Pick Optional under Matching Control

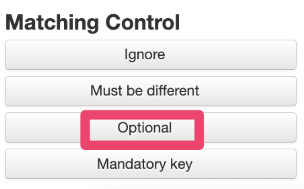145,128
